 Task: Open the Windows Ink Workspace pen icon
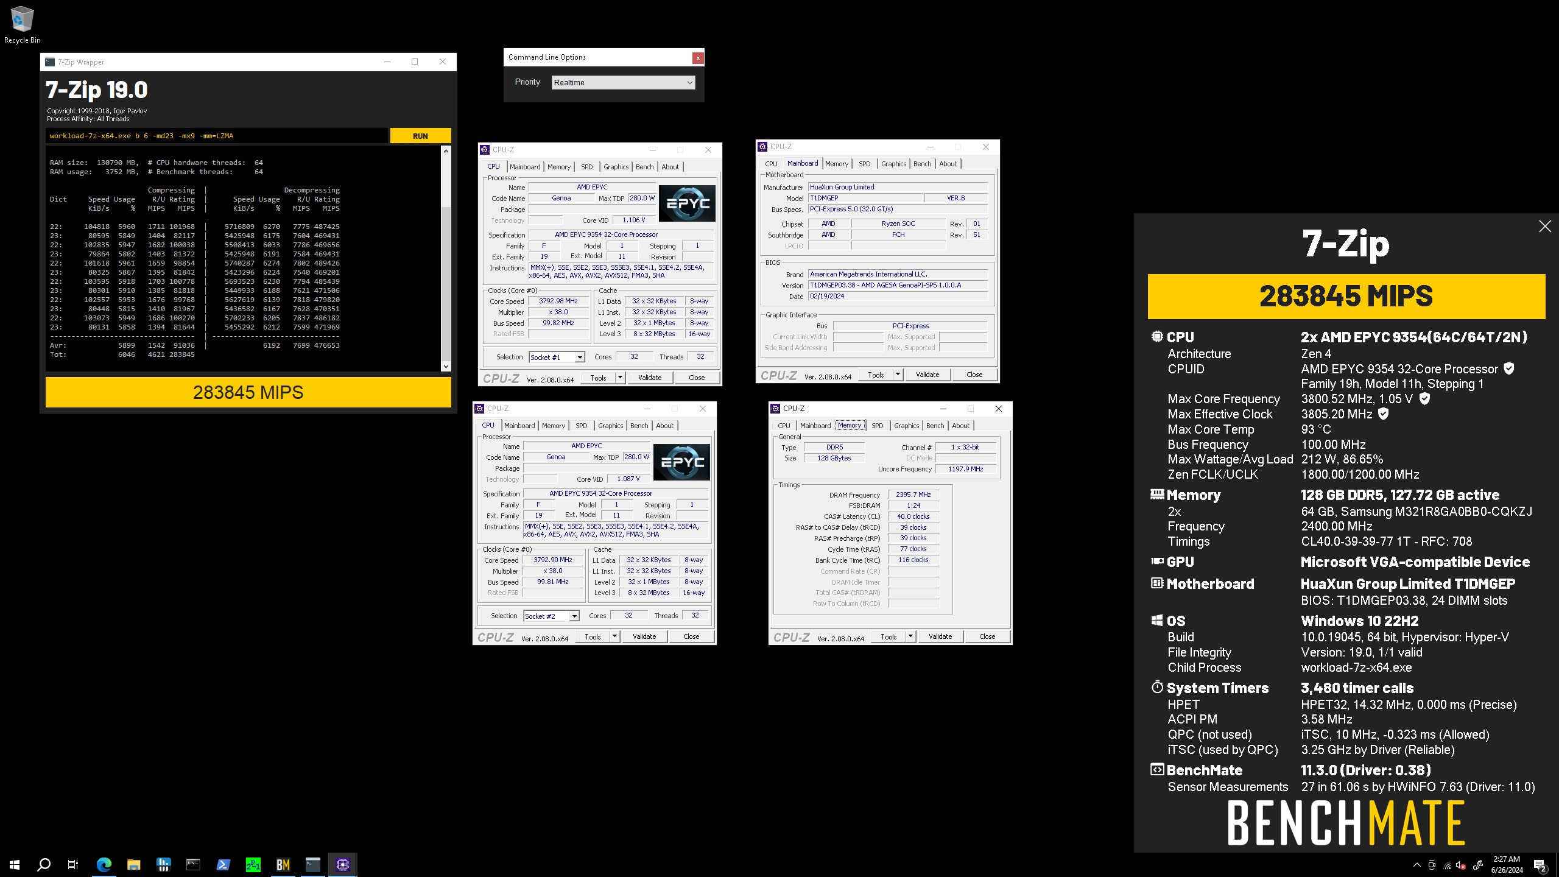(1478, 865)
